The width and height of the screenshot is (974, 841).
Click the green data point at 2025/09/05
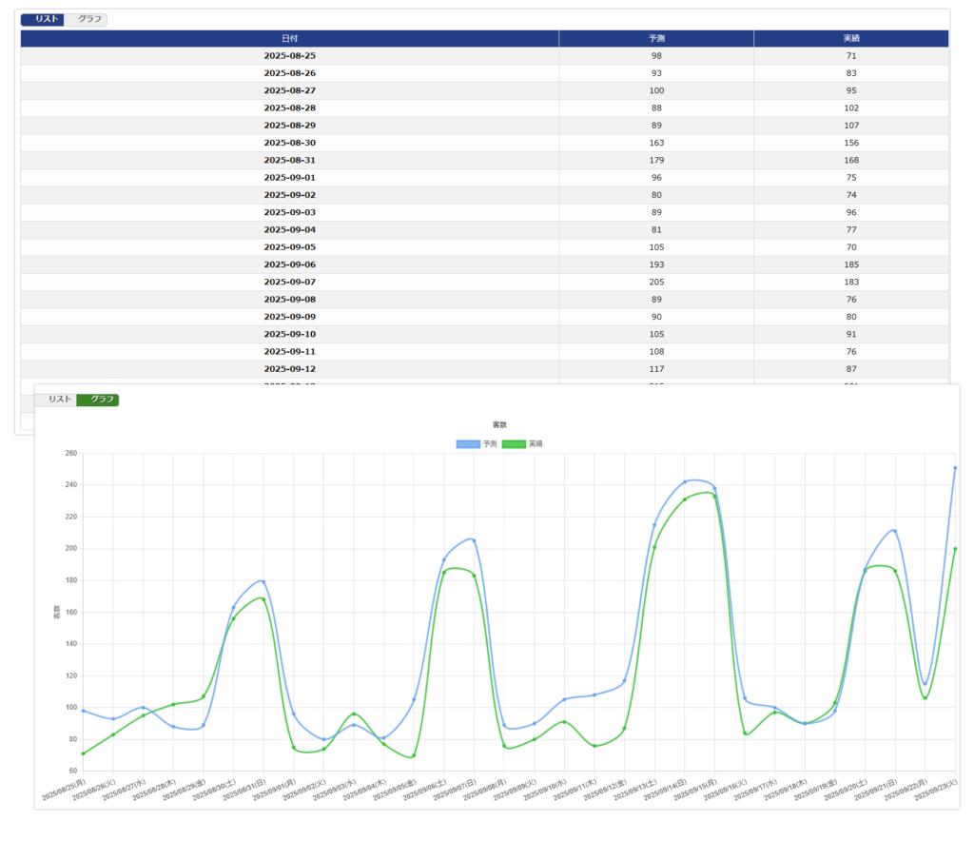414,755
